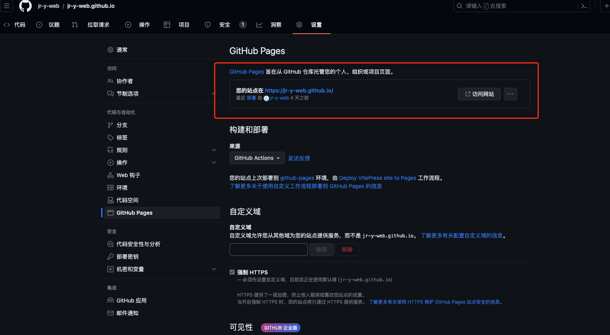Click the webhook icon beside Web 钩子
The height and width of the screenshot is (335, 610).
click(110, 175)
